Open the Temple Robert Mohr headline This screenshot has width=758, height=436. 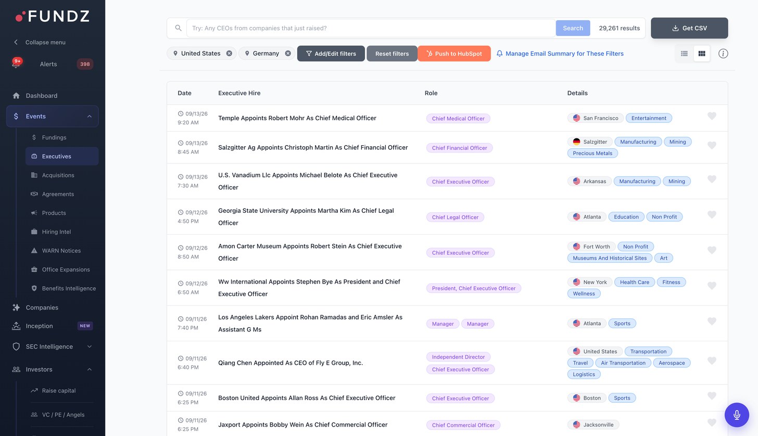(x=297, y=118)
